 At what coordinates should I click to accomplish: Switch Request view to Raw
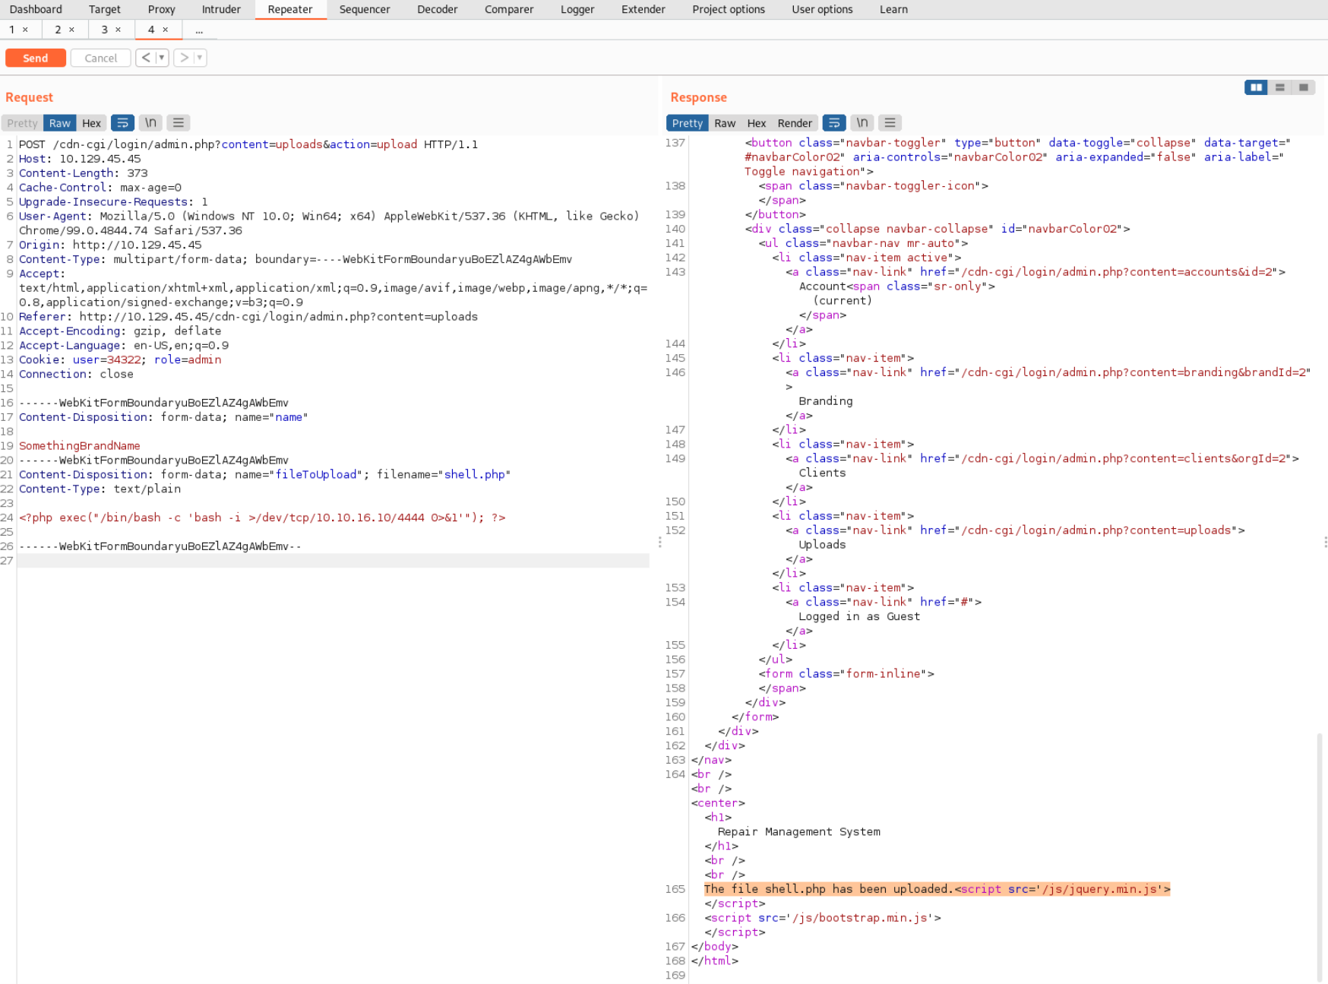tap(60, 123)
